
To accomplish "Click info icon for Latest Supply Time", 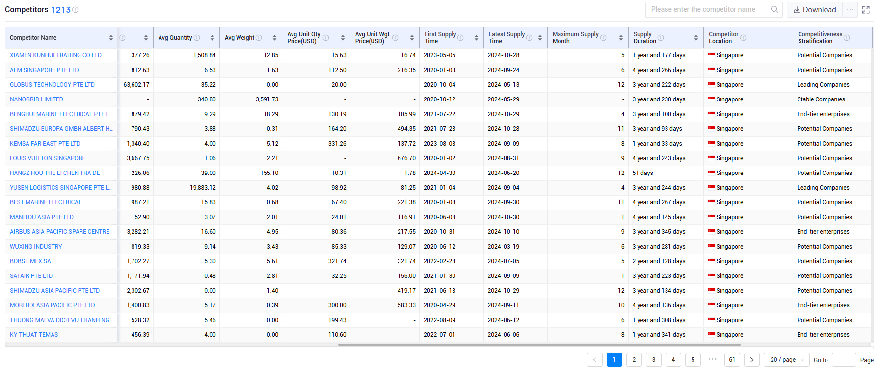I will 529,38.
